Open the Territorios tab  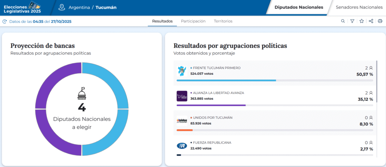(223, 21)
